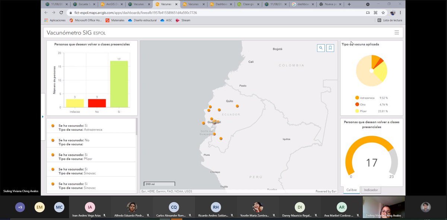Go back with the browser back arrow
Screen dimensions: 447x220
pyautogui.click(x=46, y=13)
